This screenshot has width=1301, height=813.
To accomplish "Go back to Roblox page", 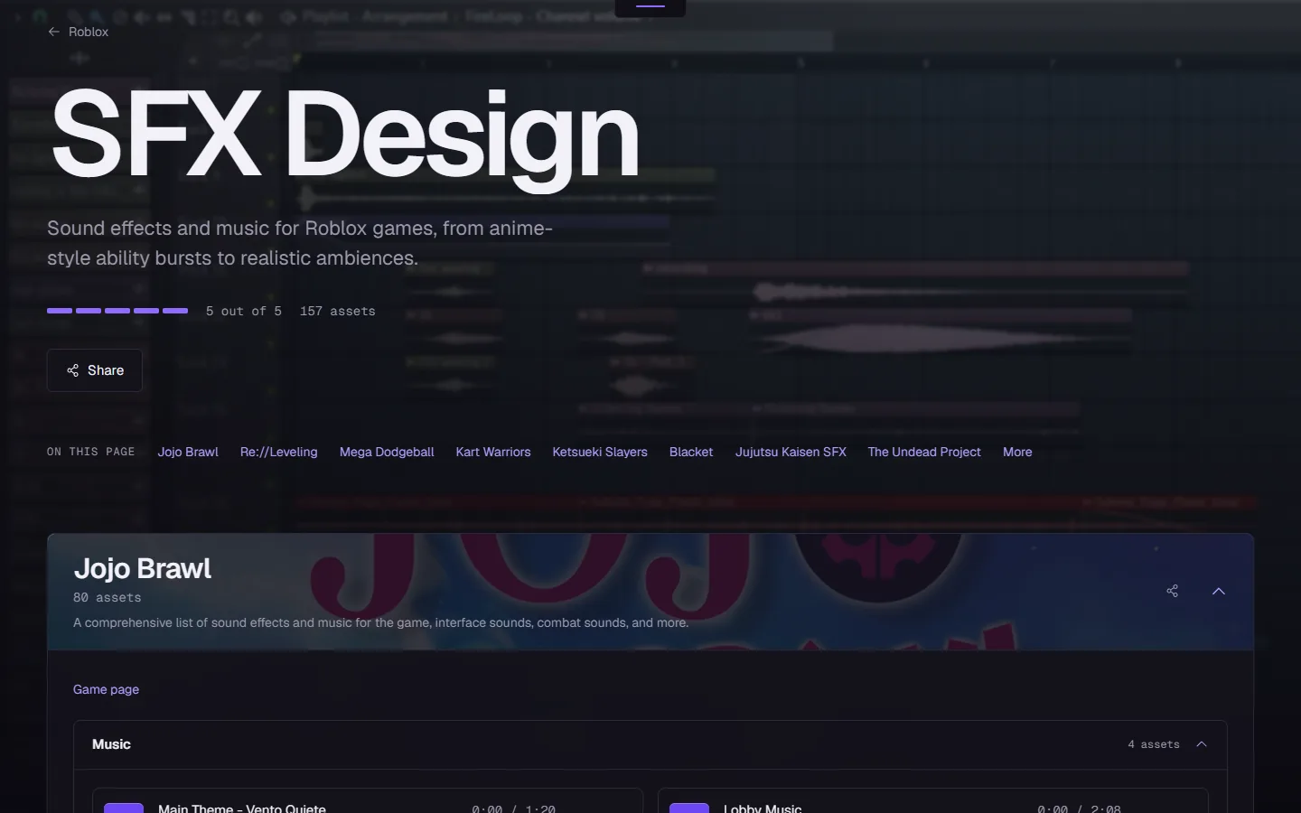I will pyautogui.click(x=78, y=32).
